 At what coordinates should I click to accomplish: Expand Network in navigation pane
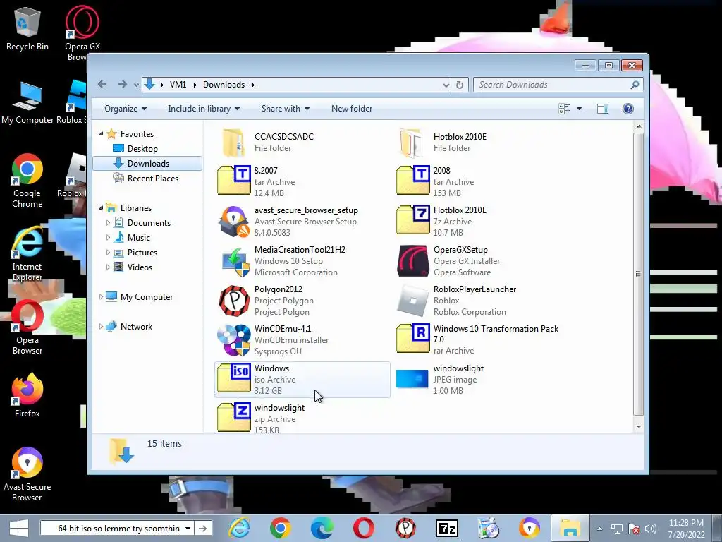(101, 327)
